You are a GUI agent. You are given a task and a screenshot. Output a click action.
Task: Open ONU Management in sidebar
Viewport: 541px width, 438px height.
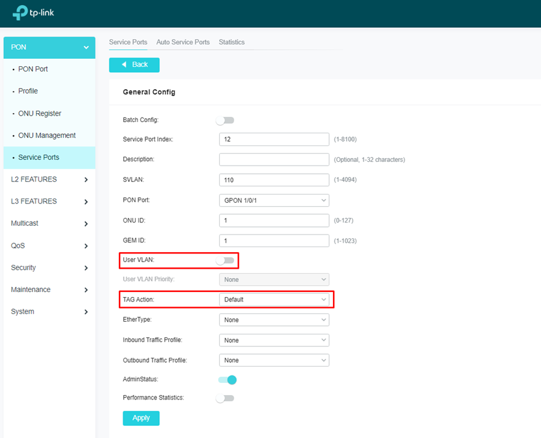coord(47,135)
